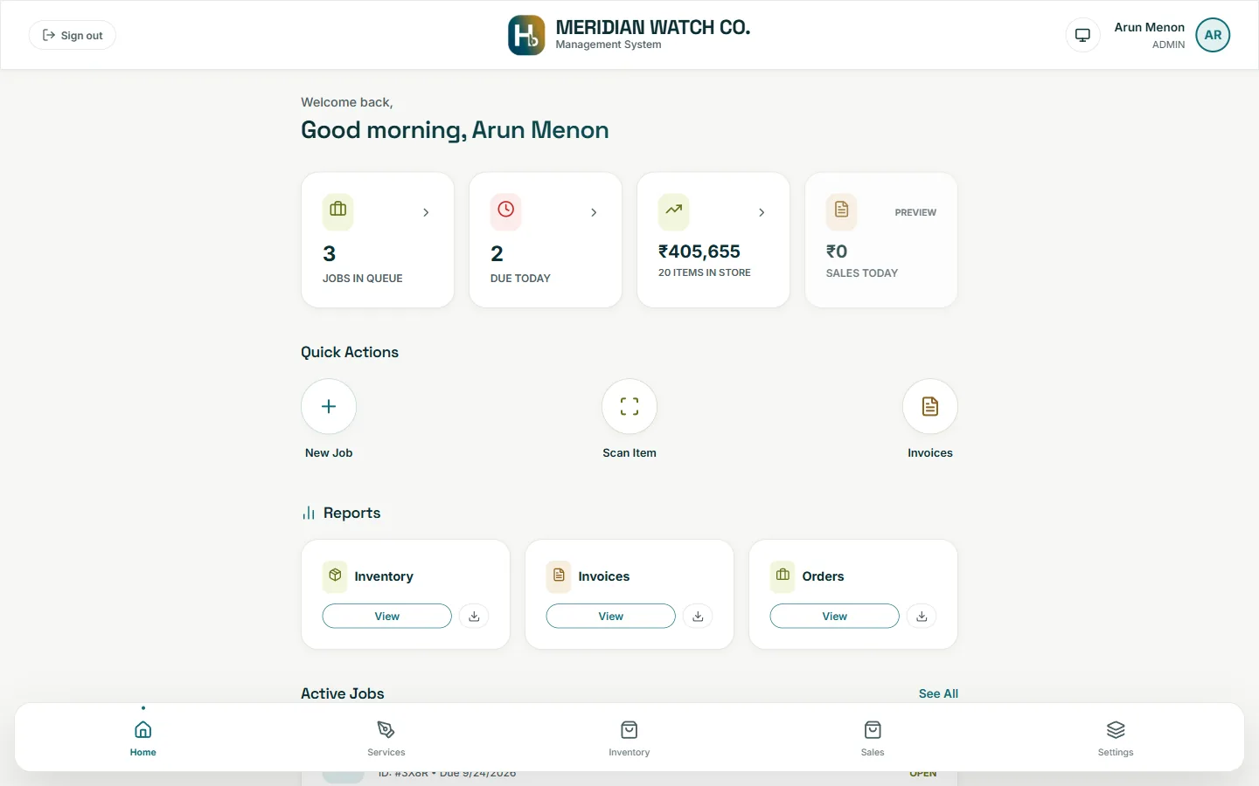Viewport: 1259px width, 786px height.
Task: Click the Reports section heading
Action: (351, 513)
